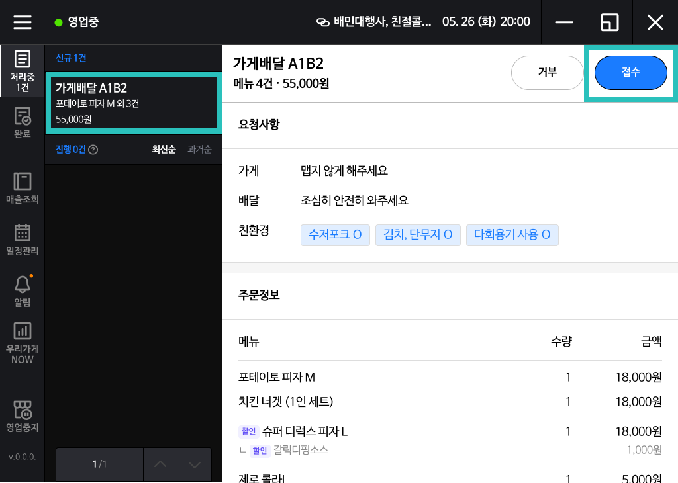Viewport: 678px width, 483px height.
Task: Click the request 맵지 않게 해주세요
Action: [344, 171]
